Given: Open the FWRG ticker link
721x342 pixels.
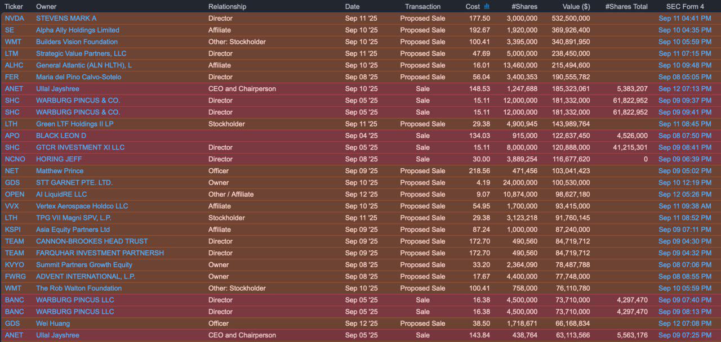Looking at the screenshot, I should tap(15, 277).
